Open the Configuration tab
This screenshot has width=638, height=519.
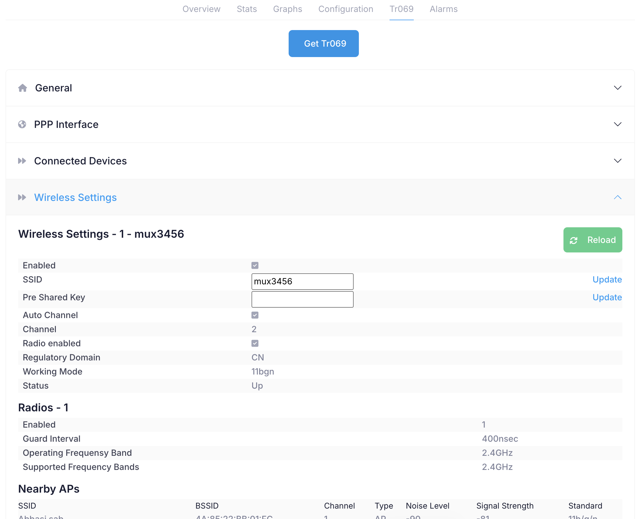pyautogui.click(x=346, y=9)
